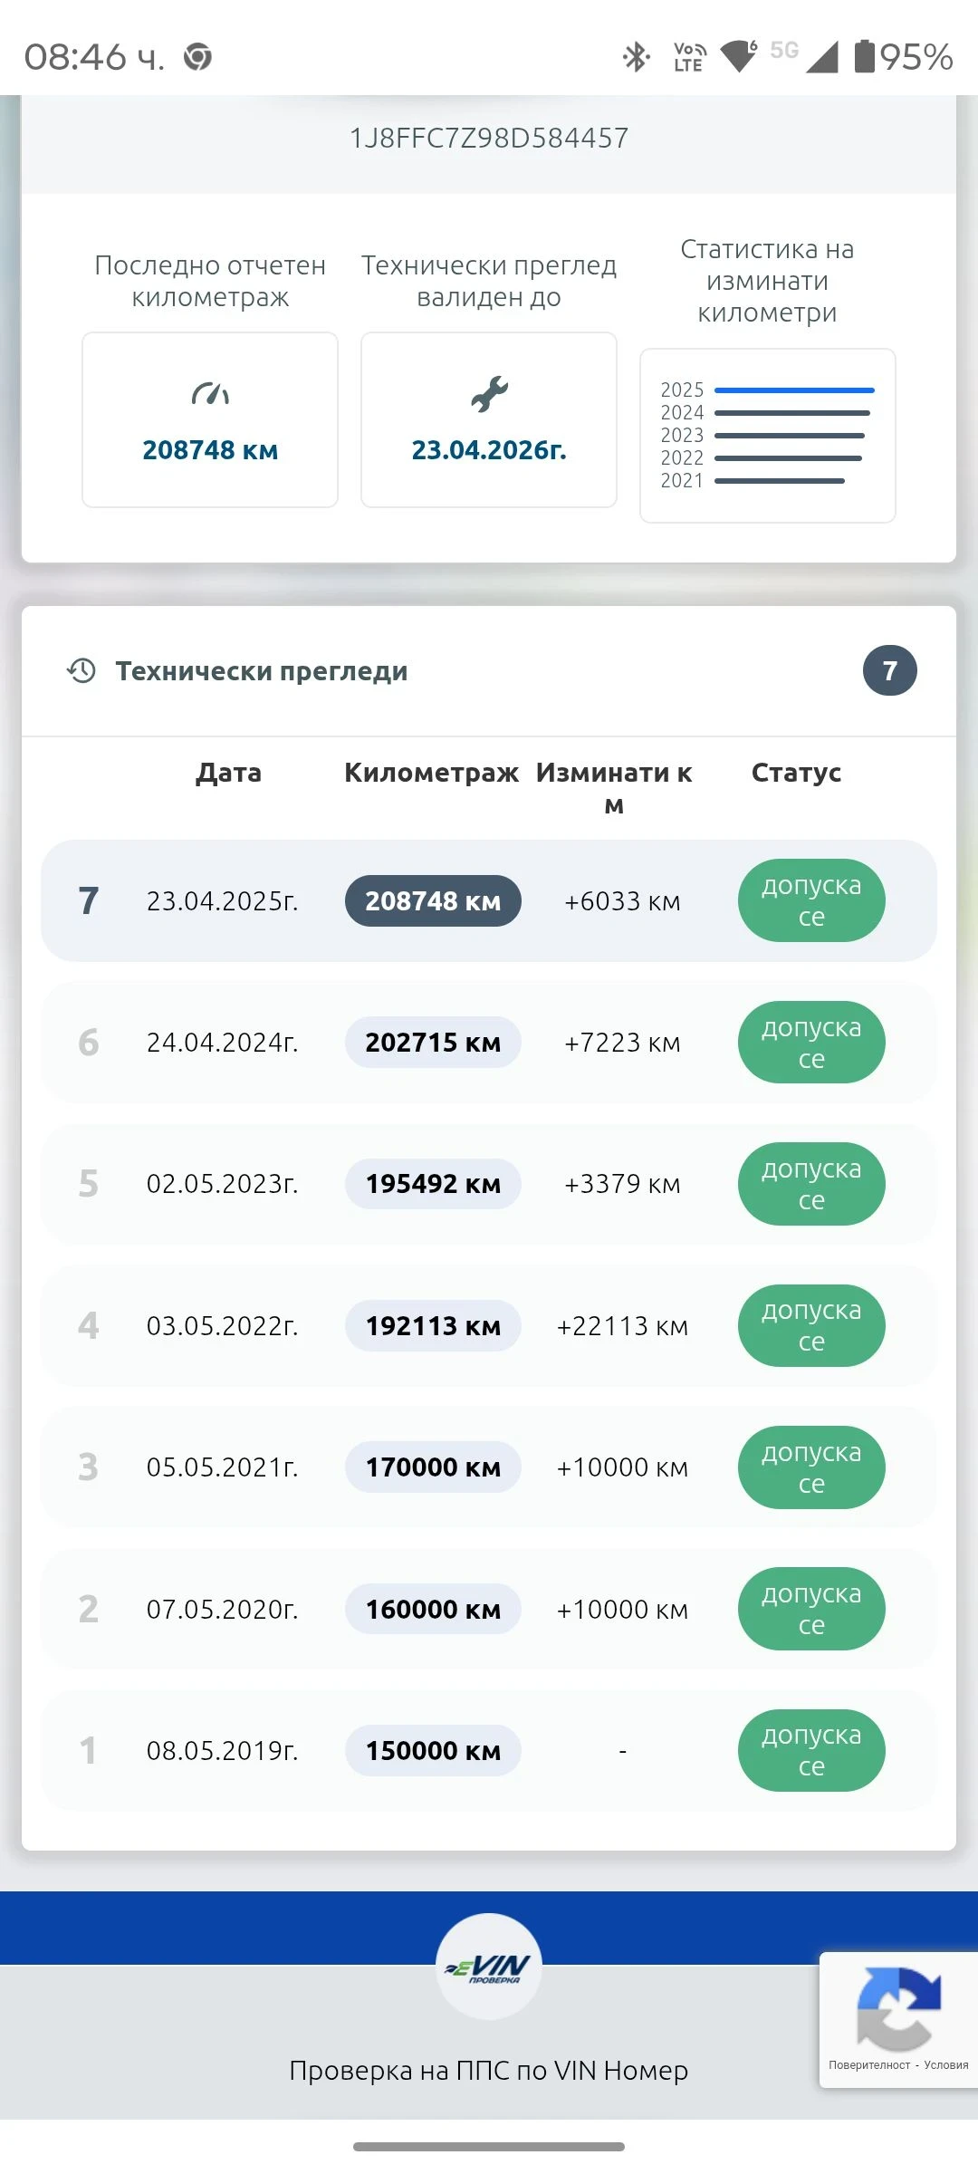Viewport: 978px width, 2174px height.
Task: Tap the reCAPTCHA badge icon
Action: [x=898, y=2008]
